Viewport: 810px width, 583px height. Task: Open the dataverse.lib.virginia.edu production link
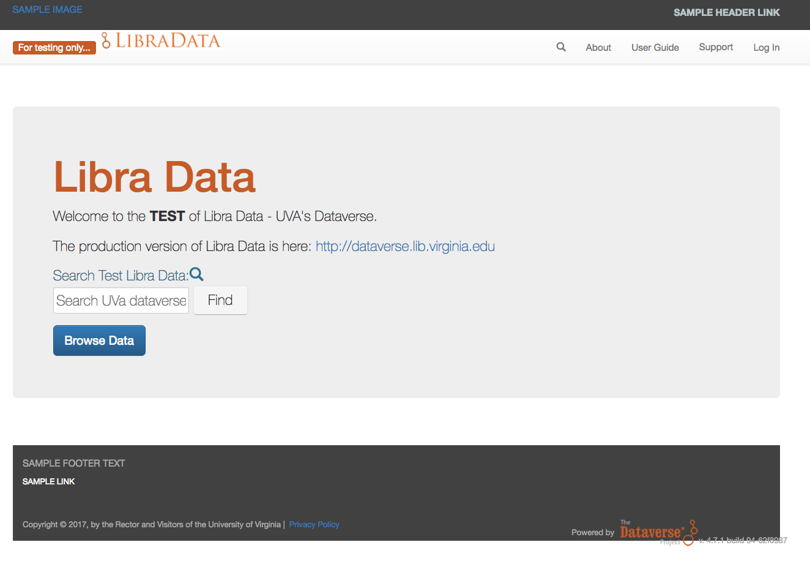point(405,246)
